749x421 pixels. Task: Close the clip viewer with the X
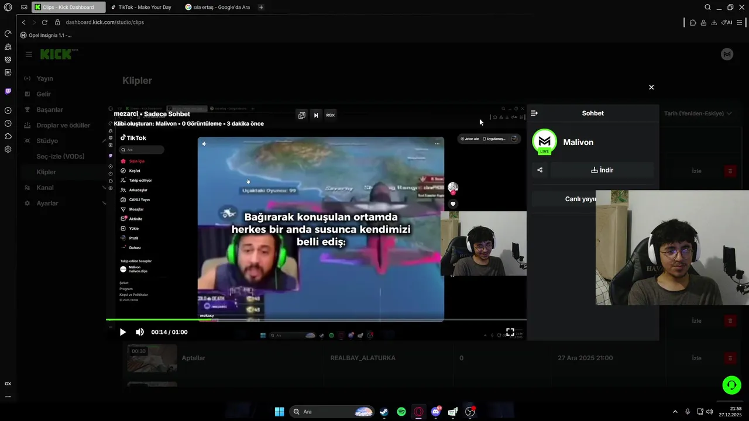tap(651, 87)
